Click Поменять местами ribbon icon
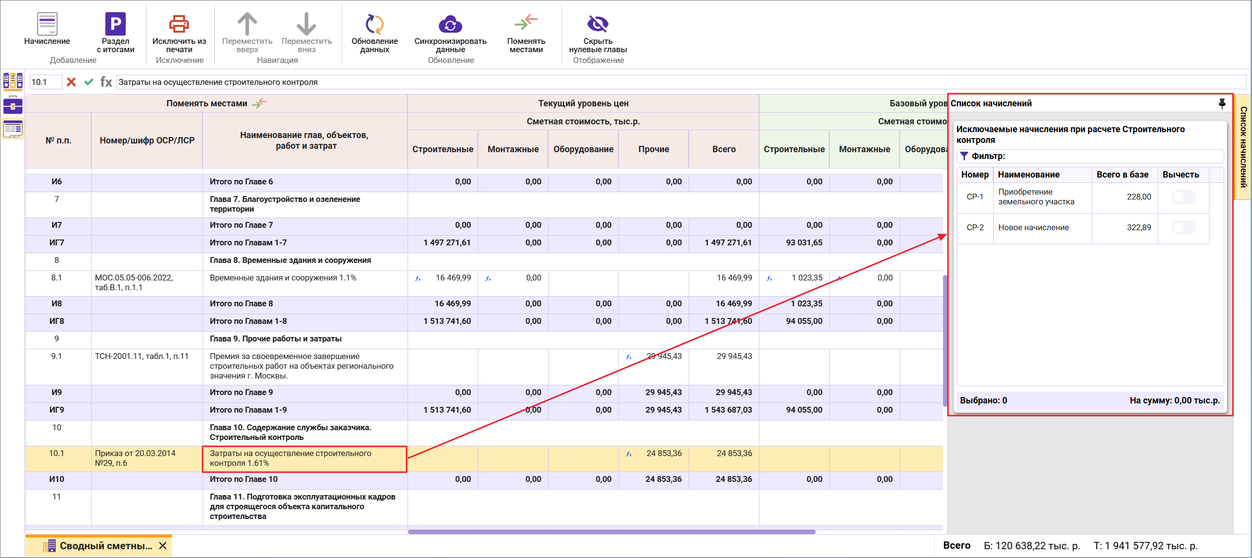 click(526, 22)
